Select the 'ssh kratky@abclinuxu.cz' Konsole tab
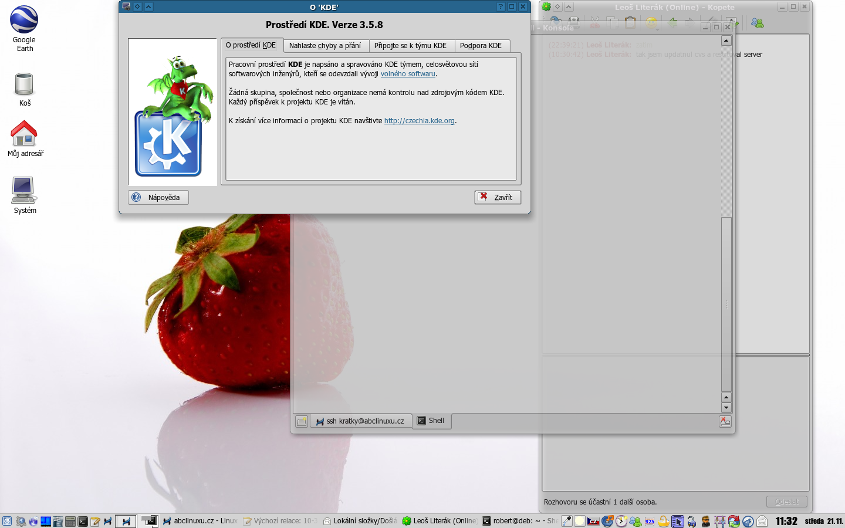This screenshot has height=528, width=845. (360, 421)
